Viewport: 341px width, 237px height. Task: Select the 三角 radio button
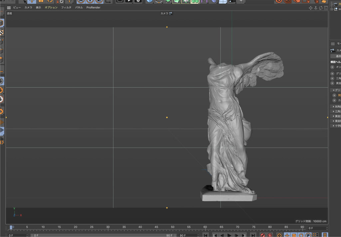(x=332, y=78)
